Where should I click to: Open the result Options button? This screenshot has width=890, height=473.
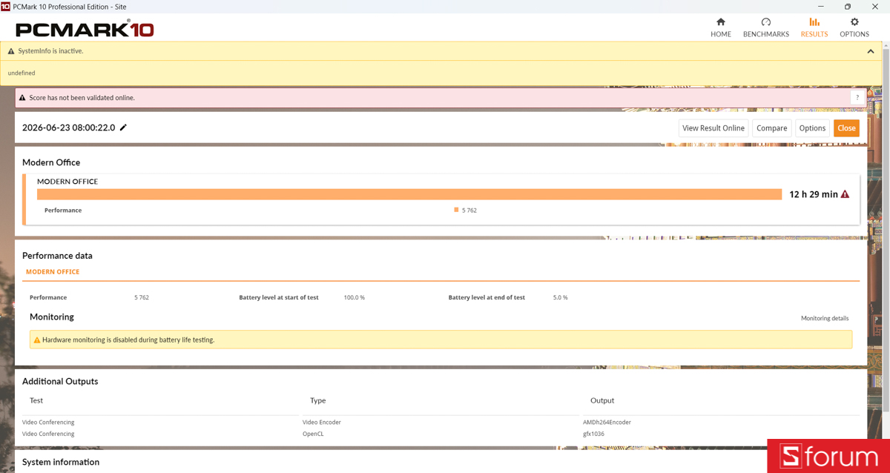click(x=812, y=128)
